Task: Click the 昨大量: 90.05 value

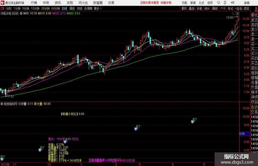Action: tap(42, 104)
